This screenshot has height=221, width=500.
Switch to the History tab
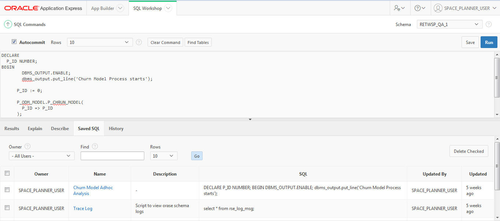coord(116,129)
